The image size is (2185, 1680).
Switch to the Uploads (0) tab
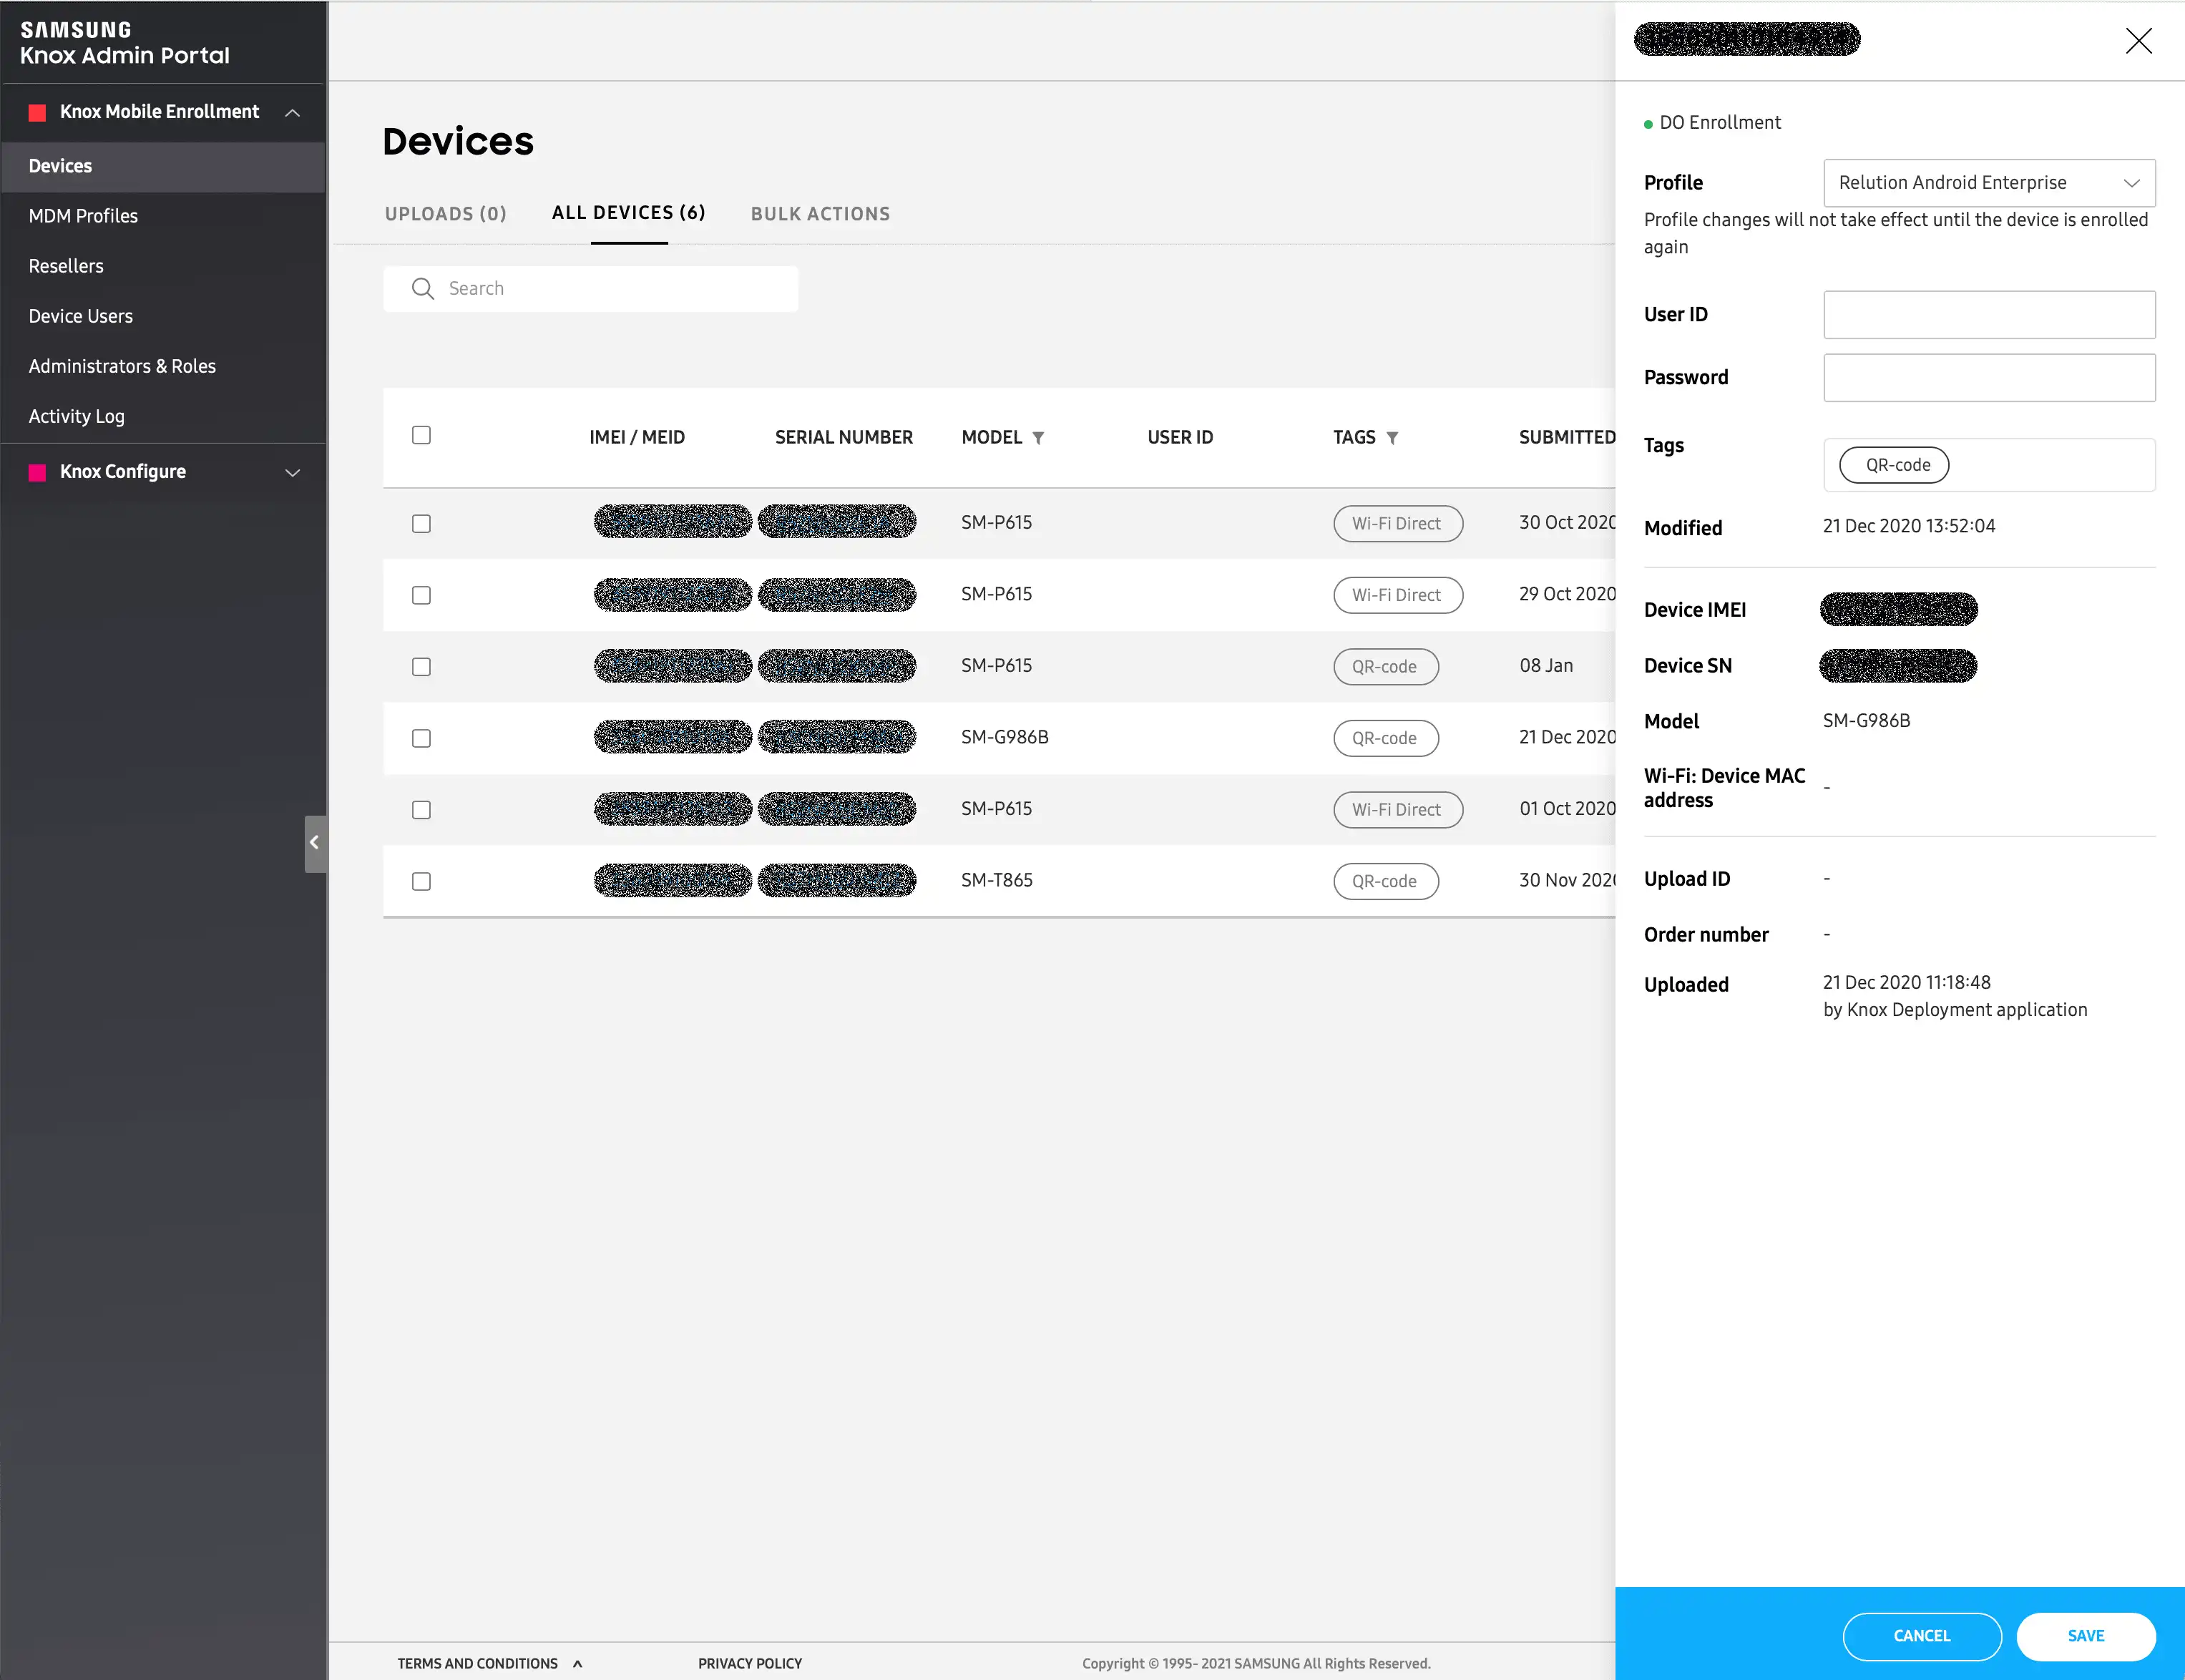click(445, 214)
